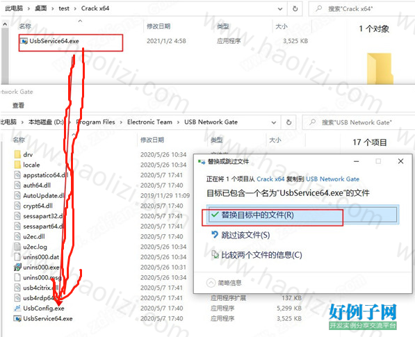The height and width of the screenshot is (337, 415).
Task: Go to test folder in Crack x64 breadcrumb
Action: click(x=64, y=8)
